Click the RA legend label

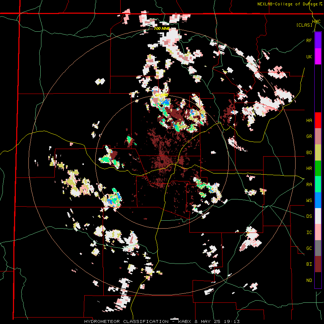point(309,185)
